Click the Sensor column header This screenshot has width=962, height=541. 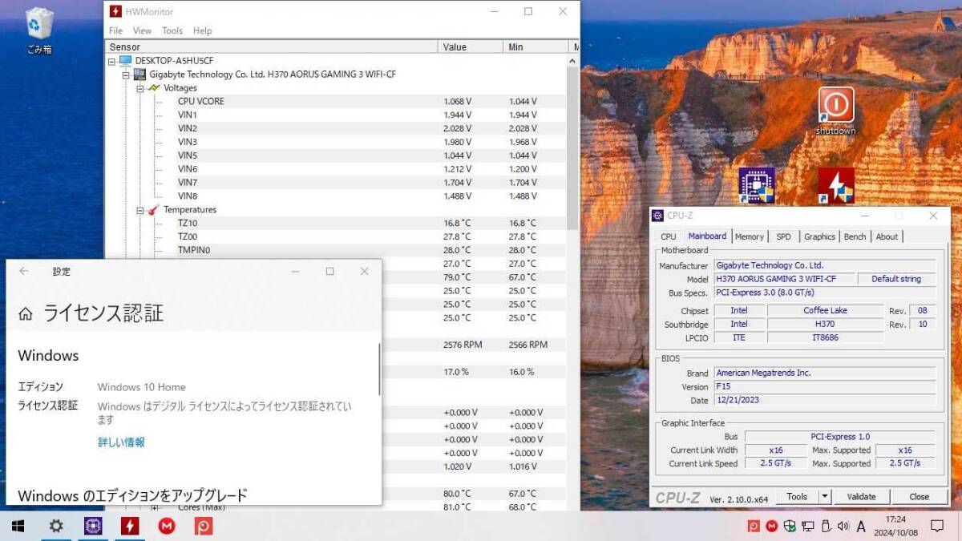coord(272,47)
